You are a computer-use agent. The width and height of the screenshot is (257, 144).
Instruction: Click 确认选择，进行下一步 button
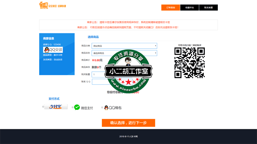128,123
